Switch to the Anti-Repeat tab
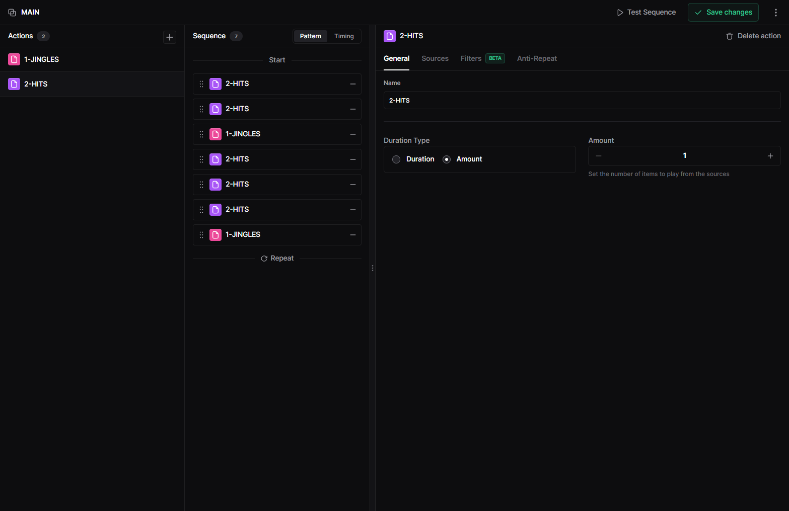The width and height of the screenshot is (789, 511). [x=537, y=58]
